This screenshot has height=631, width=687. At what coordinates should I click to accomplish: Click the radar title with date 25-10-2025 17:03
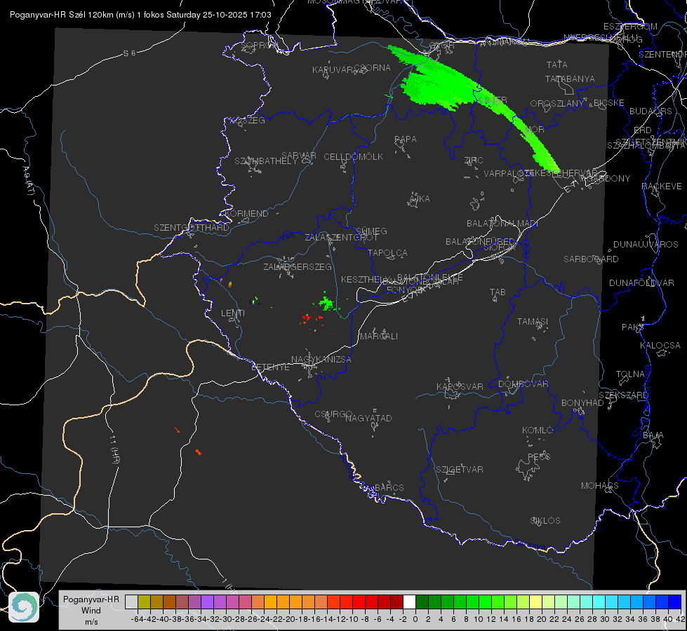[x=140, y=15]
